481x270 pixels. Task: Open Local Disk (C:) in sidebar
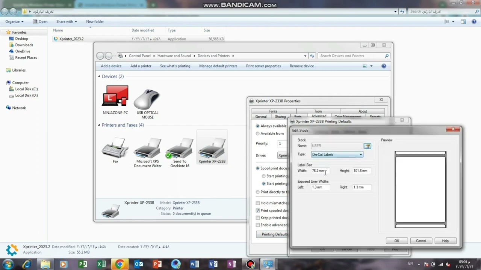tap(26, 89)
